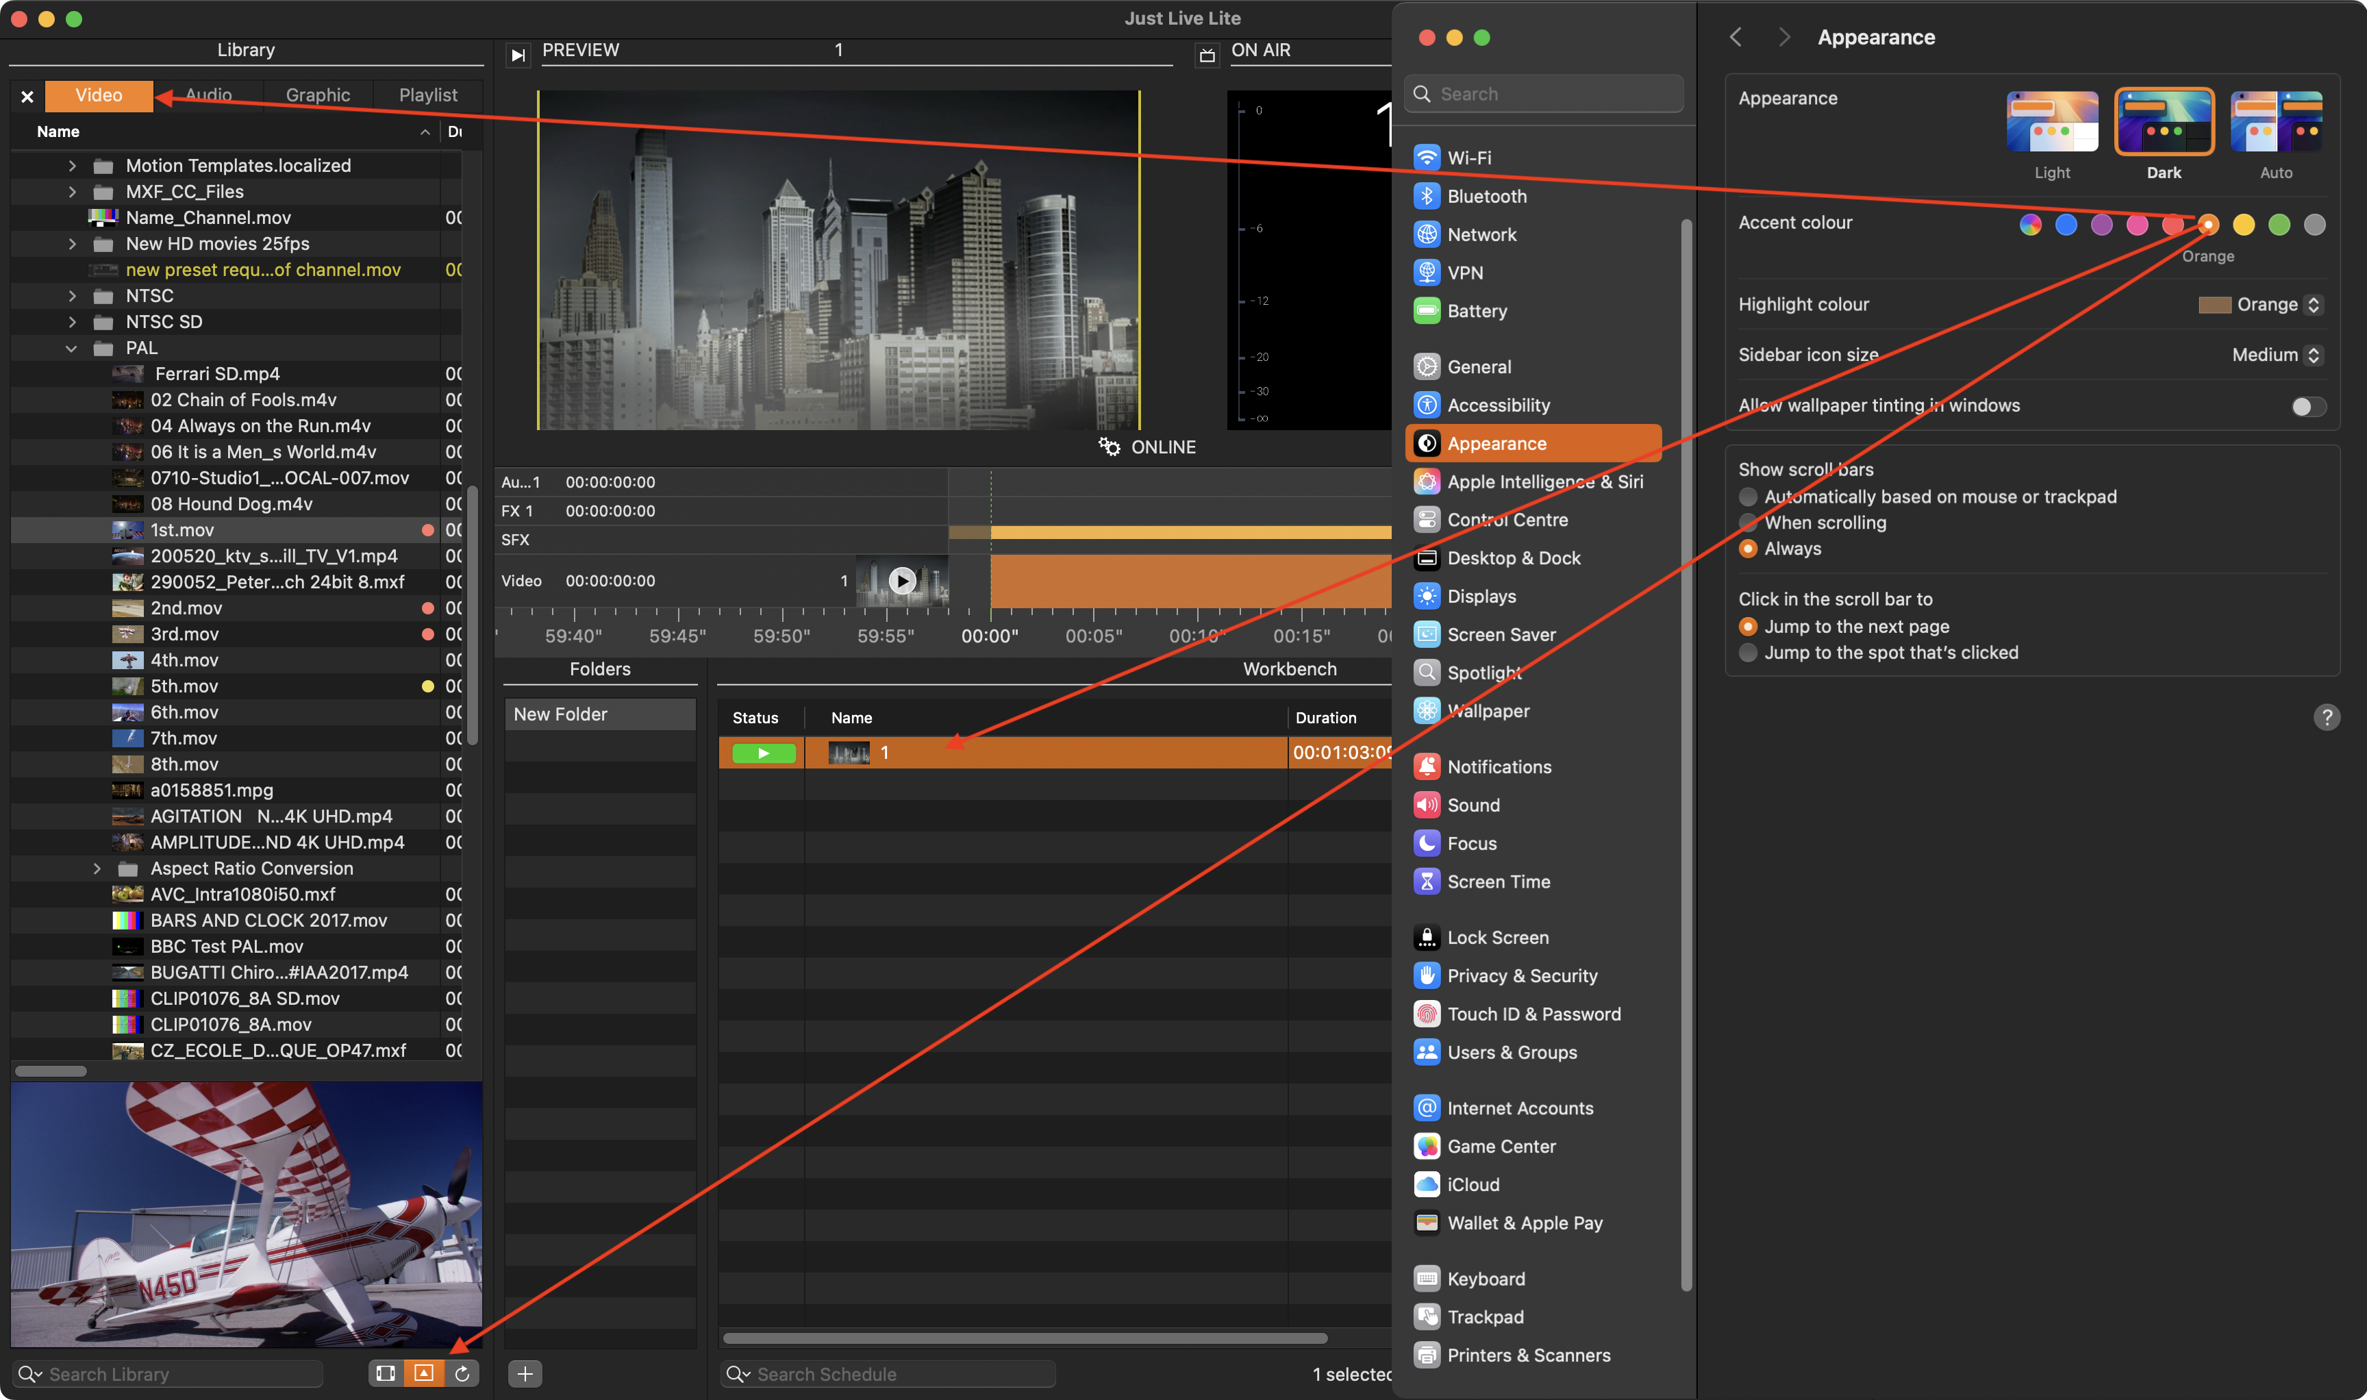The height and width of the screenshot is (1400, 2367).
Task: Click the Search Schedule field
Action: [889, 1373]
